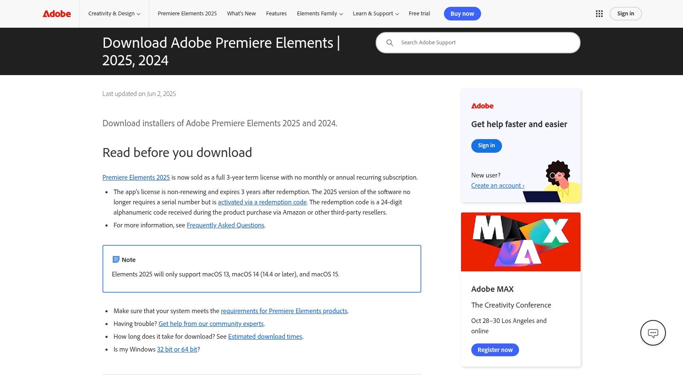Expand the Learn & Support menu
Viewport: 683px width, 384px height.
point(375,13)
